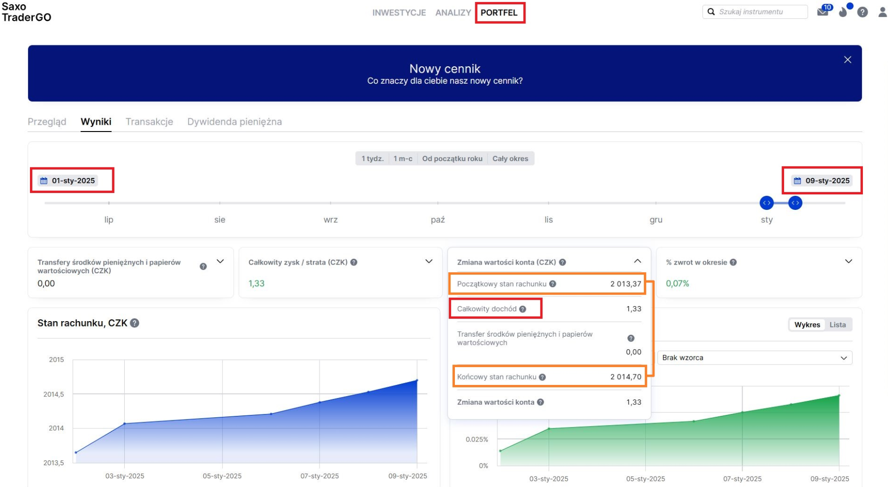Expand the Całkowity zysk / strata card

[429, 261]
